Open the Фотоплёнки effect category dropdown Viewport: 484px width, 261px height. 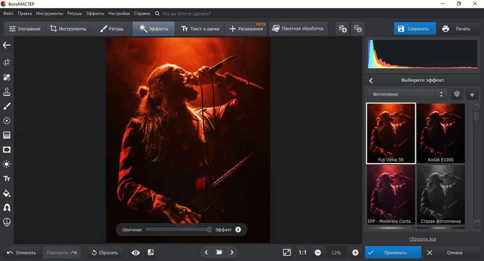click(x=407, y=94)
